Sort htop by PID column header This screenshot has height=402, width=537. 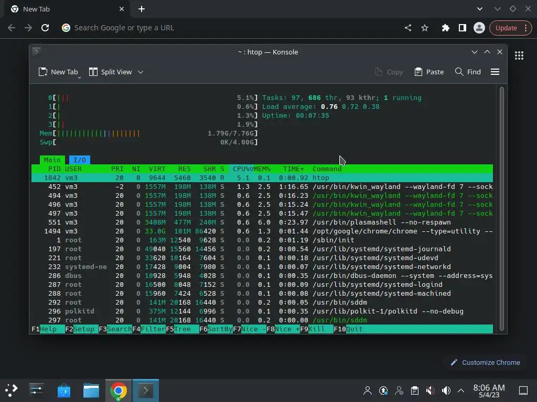point(54,169)
